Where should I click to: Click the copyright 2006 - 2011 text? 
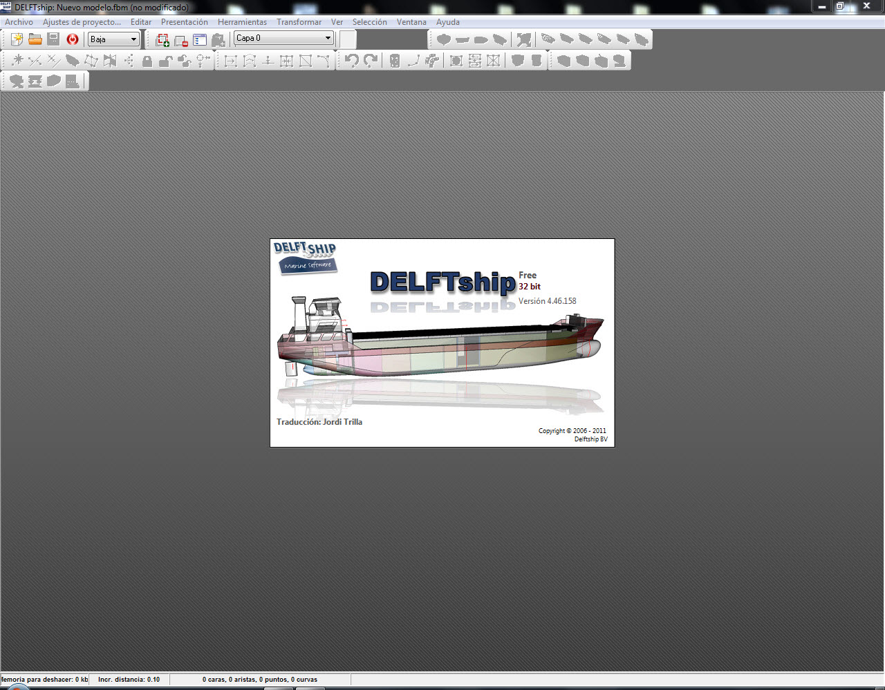[x=572, y=431]
